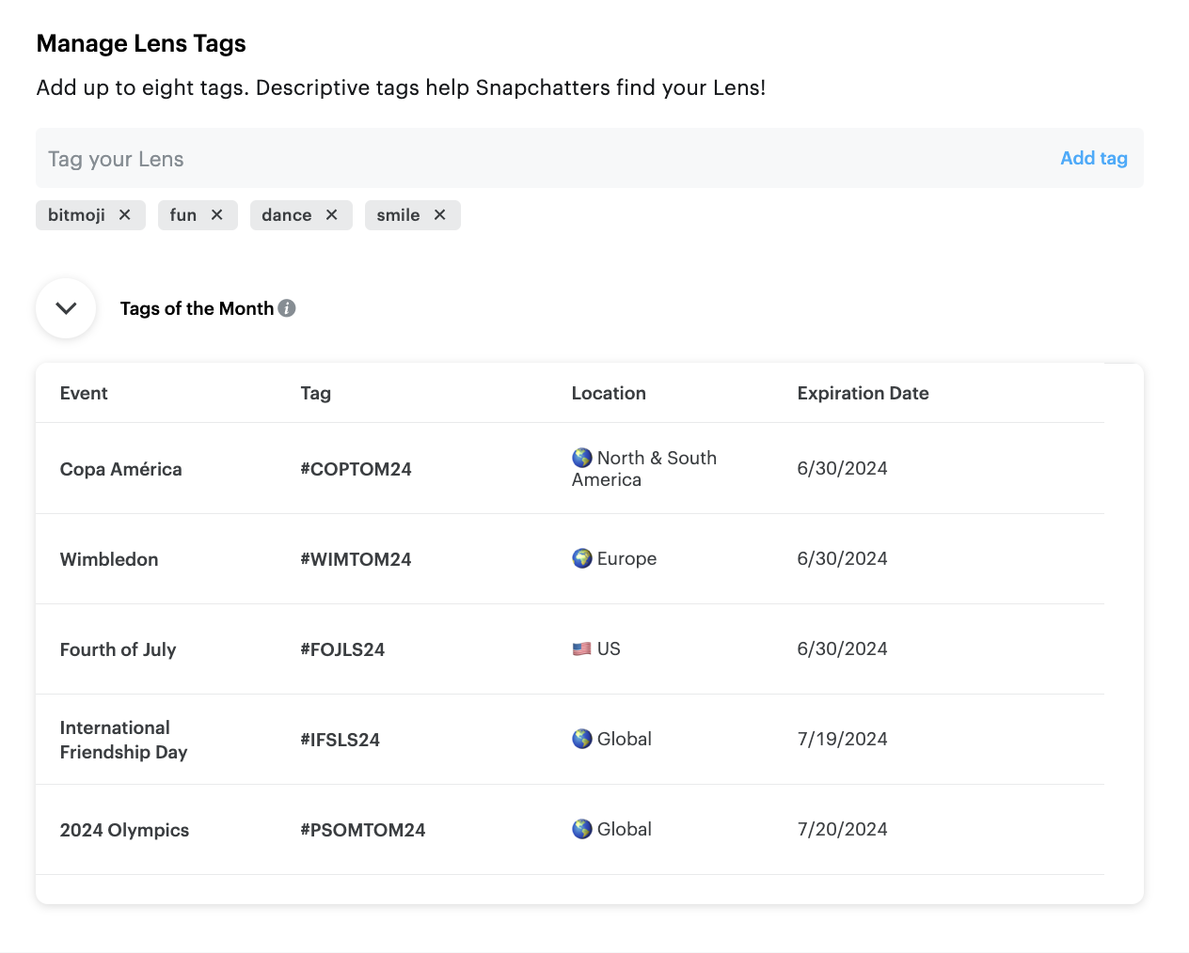Remove the bitmoji tag

coord(124,215)
